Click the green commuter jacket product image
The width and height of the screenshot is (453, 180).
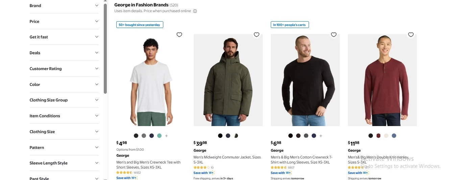[228, 80]
